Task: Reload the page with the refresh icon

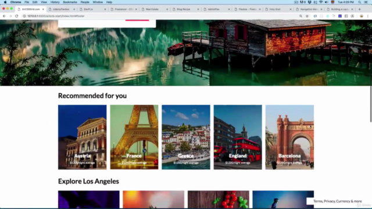Action: pos(17,16)
